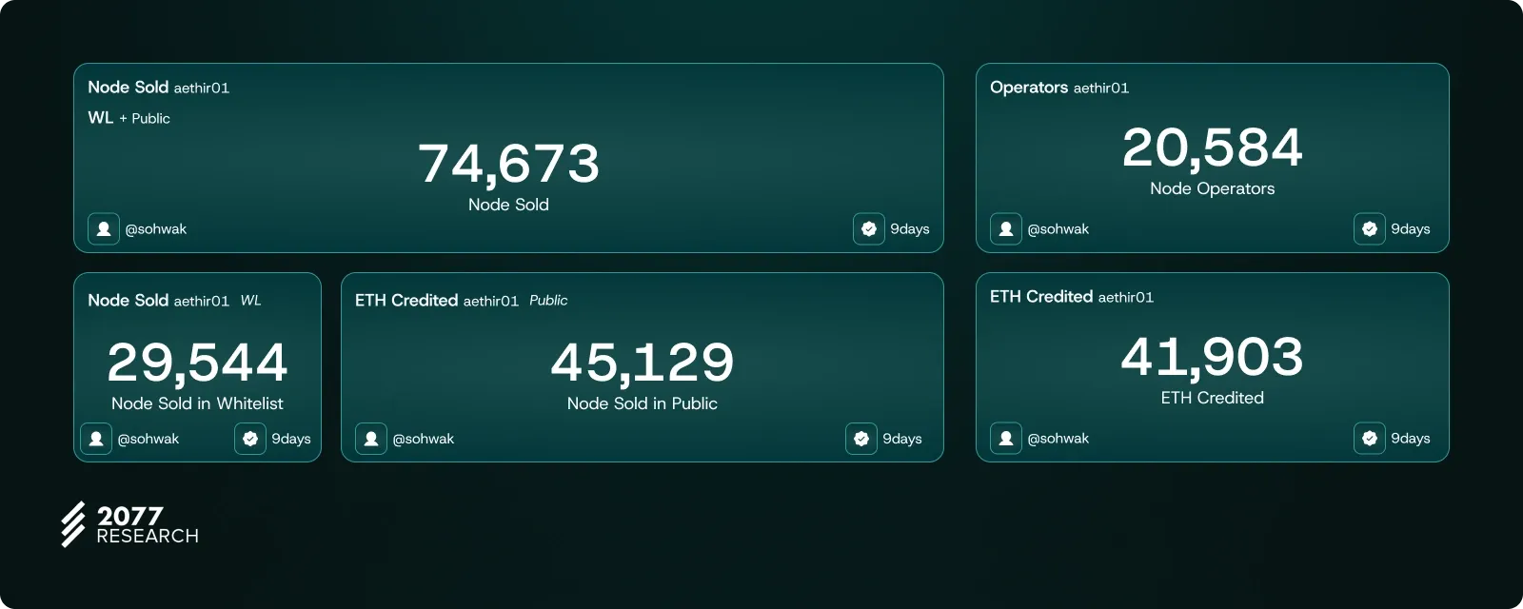Click the ETH Credited aethir01 Public title
The height and width of the screenshot is (609, 1523).
461,301
